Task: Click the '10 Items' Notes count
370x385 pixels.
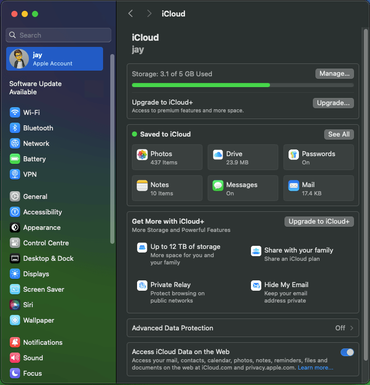Action: point(161,193)
